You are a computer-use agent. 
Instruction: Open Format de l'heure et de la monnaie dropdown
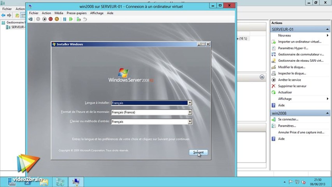coord(190,112)
